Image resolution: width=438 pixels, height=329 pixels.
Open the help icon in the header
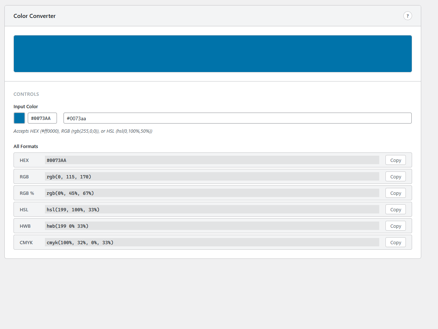(x=407, y=16)
